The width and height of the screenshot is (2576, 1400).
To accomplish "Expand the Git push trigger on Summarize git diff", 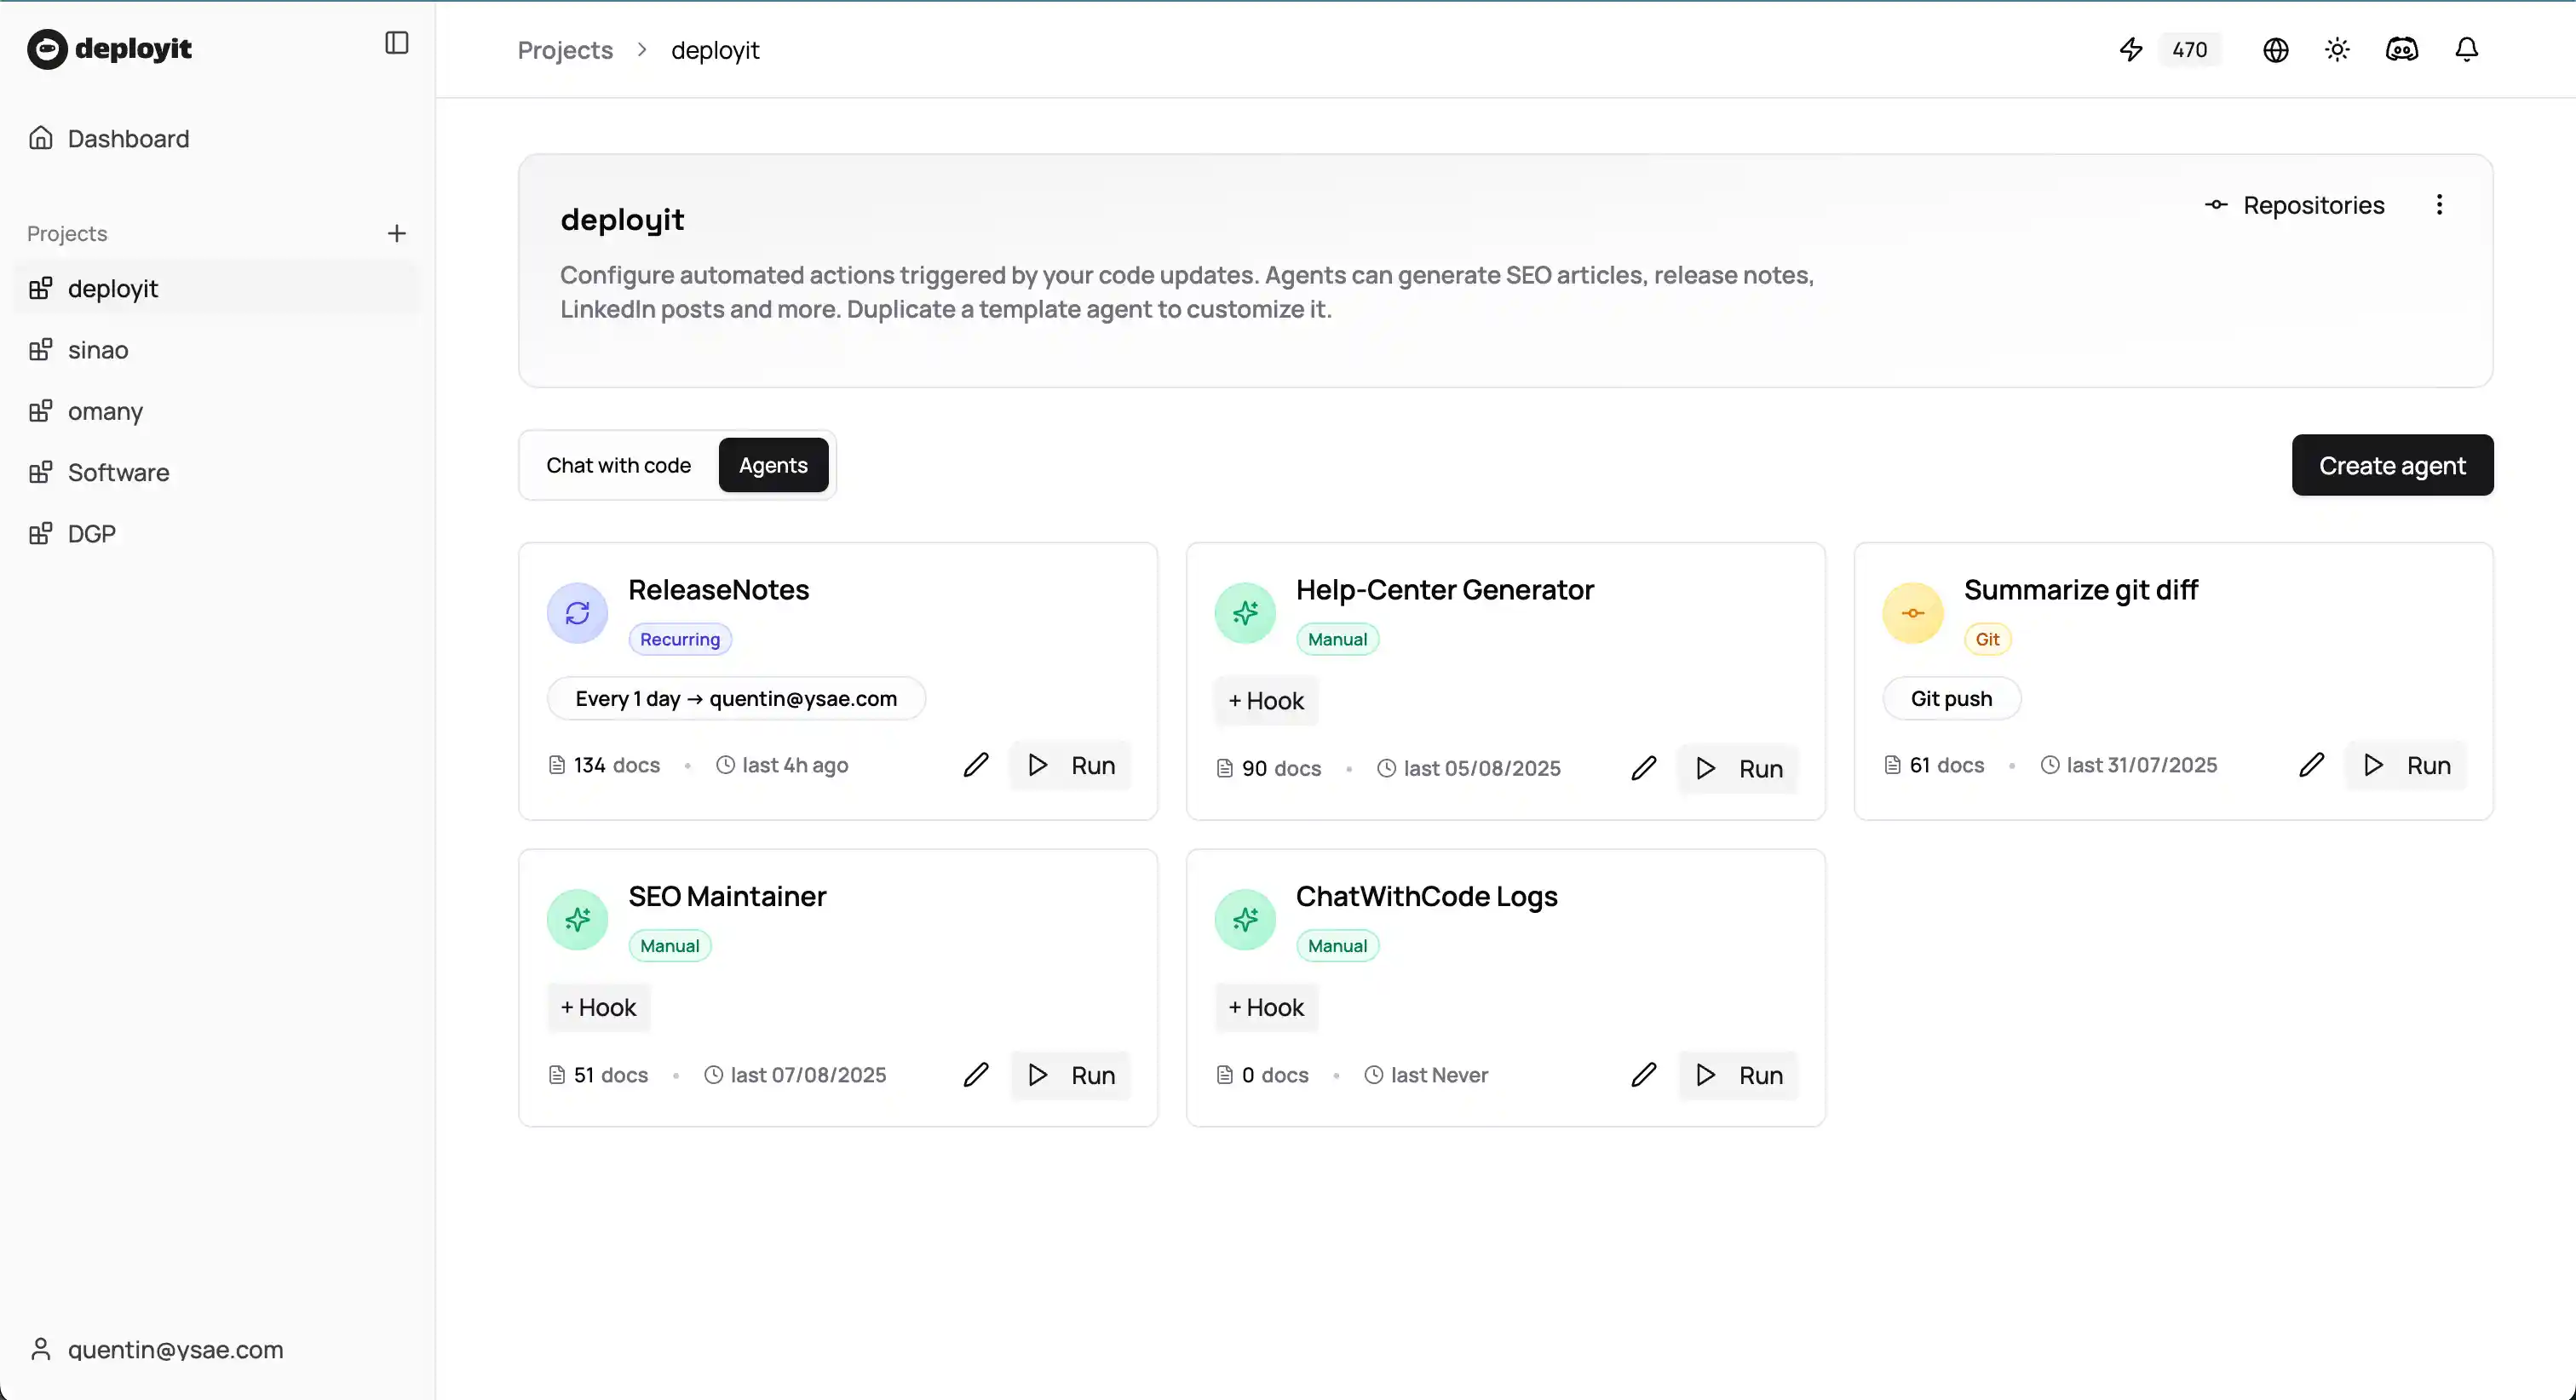I will pos(1951,698).
